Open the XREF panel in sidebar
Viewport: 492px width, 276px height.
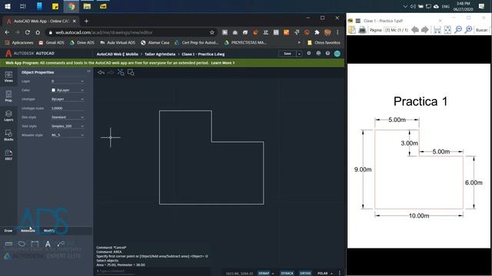pyautogui.click(x=8, y=155)
